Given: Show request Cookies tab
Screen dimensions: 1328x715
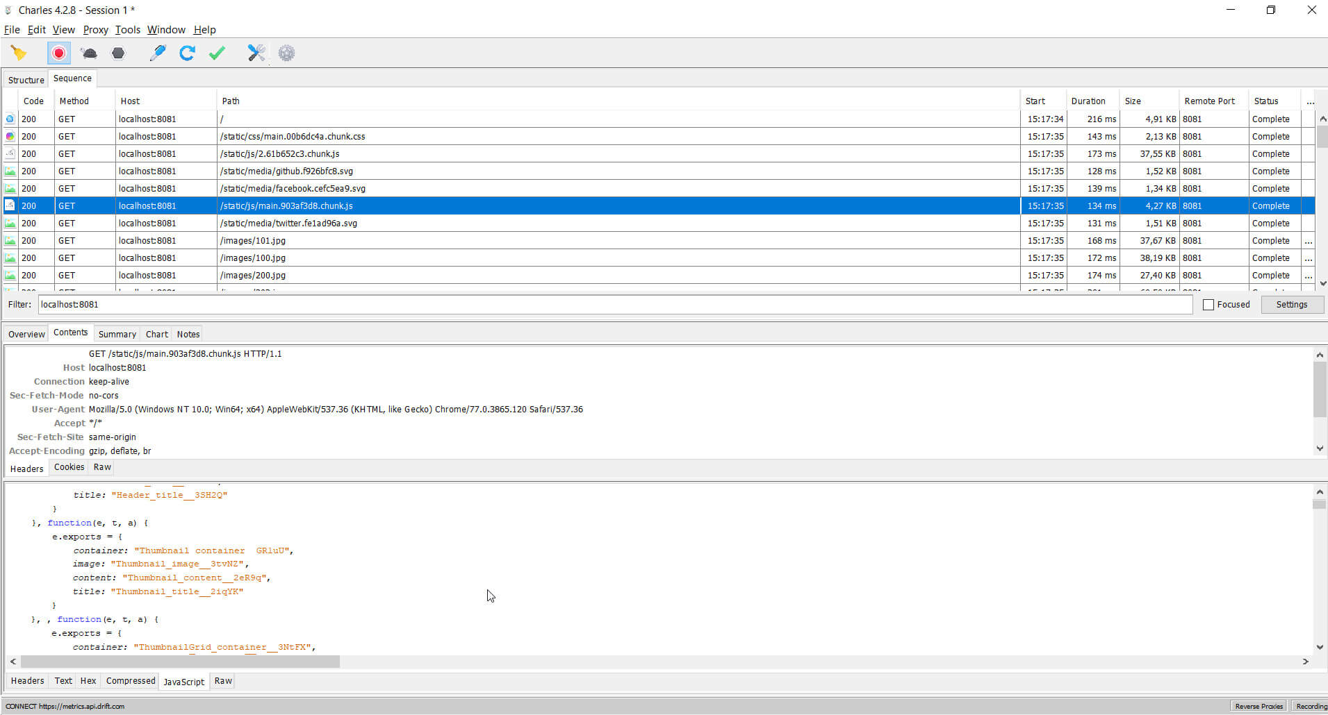Looking at the screenshot, I should point(69,467).
